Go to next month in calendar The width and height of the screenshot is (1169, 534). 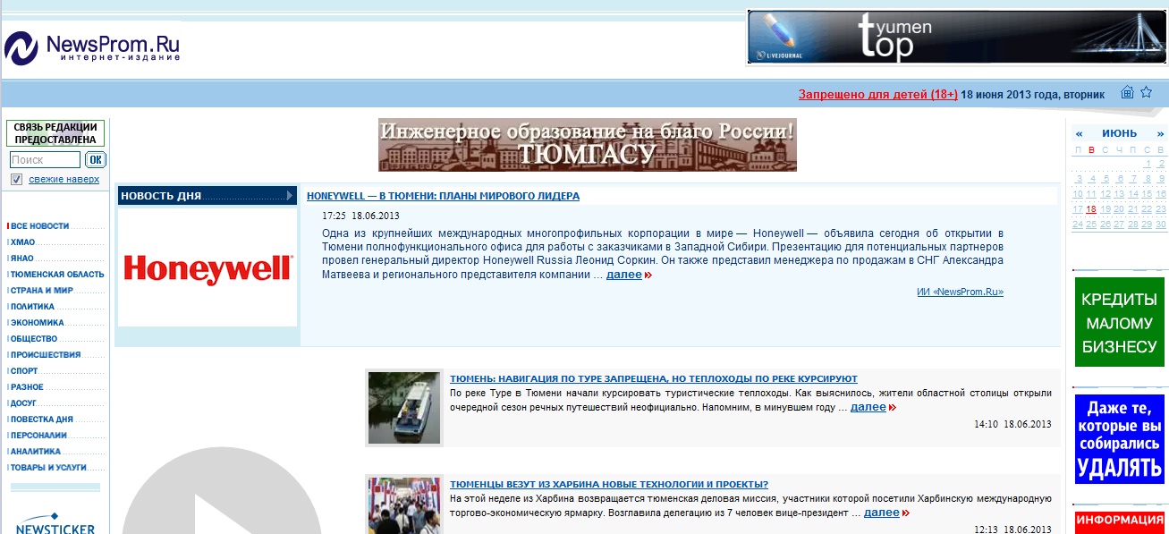pyautogui.click(x=1160, y=133)
